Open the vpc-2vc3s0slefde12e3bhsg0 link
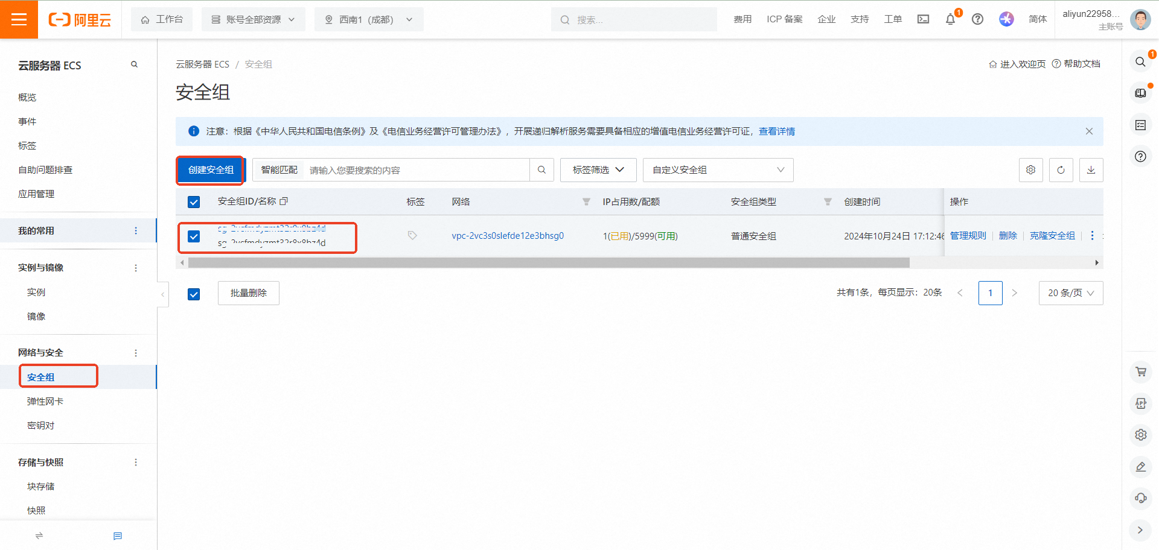Image resolution: width=1159 pixels, height=550 pixels. [508, 236]
